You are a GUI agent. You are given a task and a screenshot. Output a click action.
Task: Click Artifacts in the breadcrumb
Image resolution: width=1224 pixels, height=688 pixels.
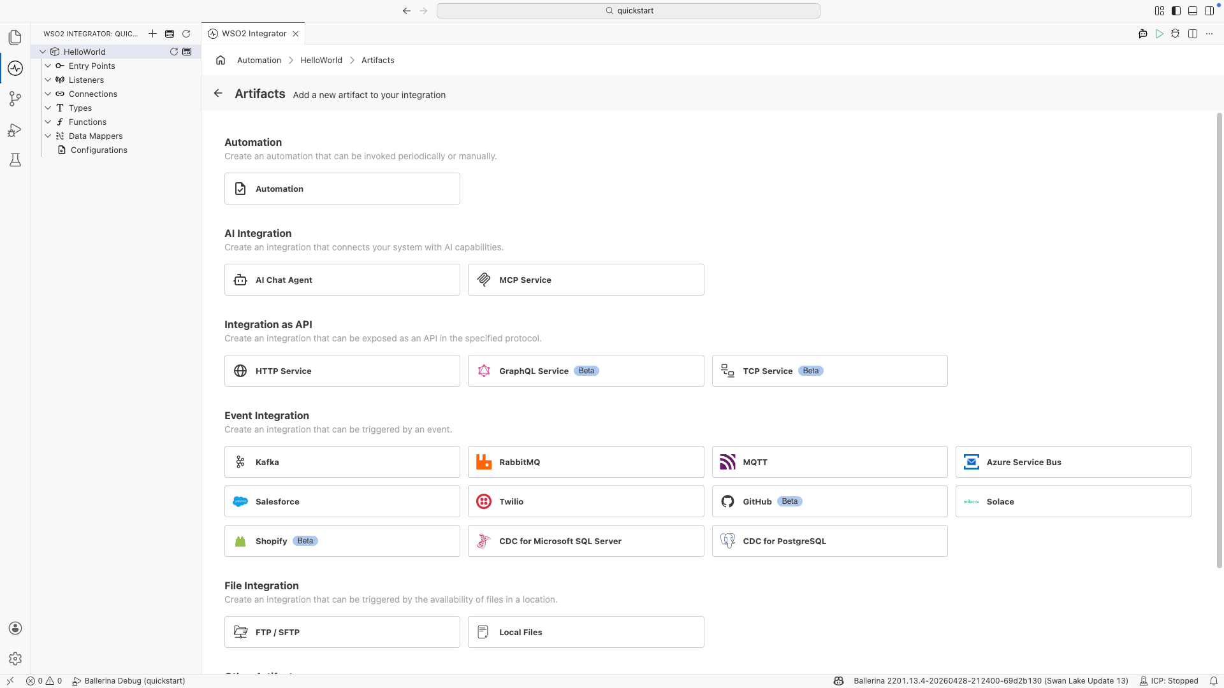378,60
